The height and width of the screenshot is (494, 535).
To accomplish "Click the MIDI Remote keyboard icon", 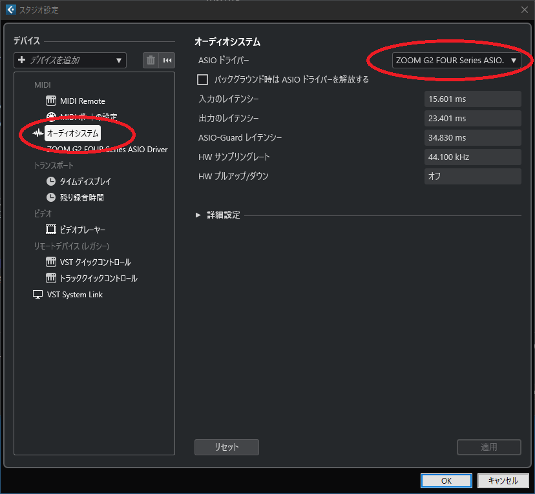I will 51,101.
